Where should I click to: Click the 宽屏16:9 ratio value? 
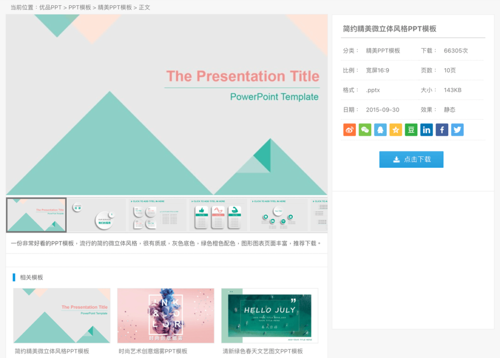click(x=377, y=70)
